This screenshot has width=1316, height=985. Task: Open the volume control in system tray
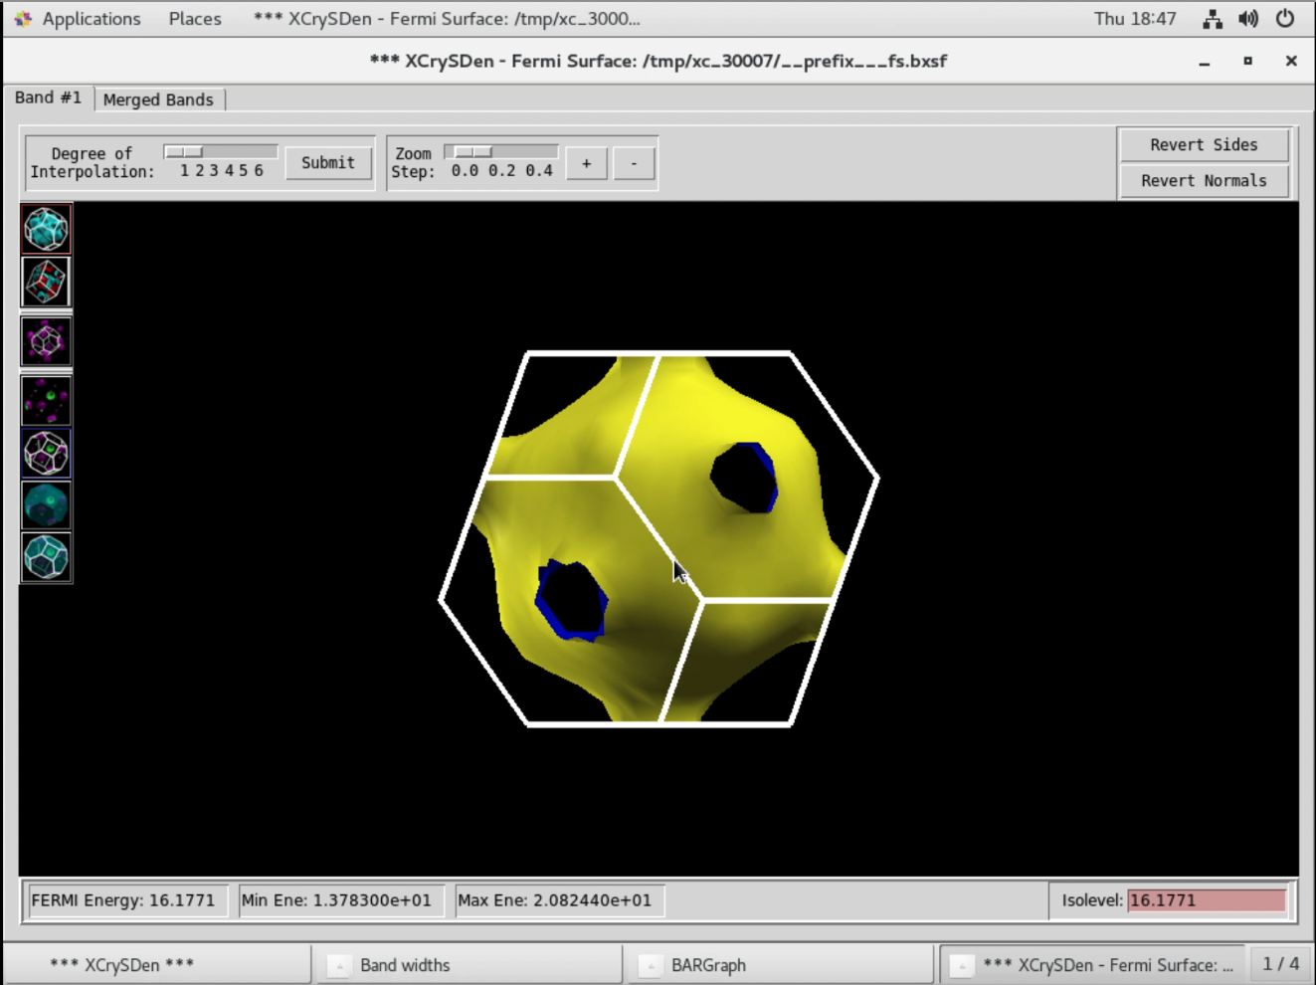tap(1248, 19)
